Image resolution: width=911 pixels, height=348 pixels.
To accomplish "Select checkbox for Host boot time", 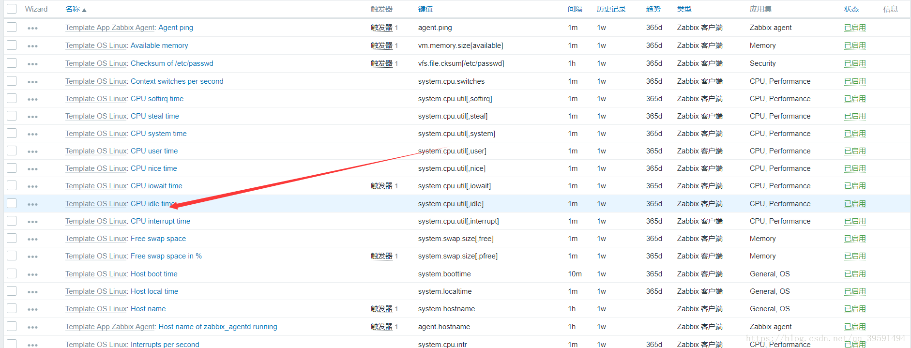I will (x=12, y=273).
